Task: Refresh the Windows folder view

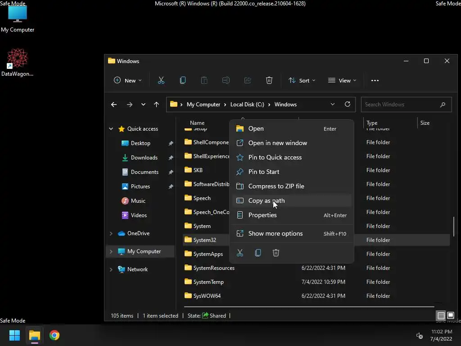Action: tap(348, 104)
